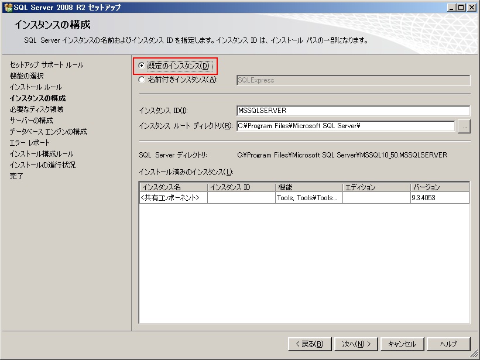Viewport: 480px width, 360px height.
Task: Click エラー レポート in the step list
Action: click(x=29, y=143)
